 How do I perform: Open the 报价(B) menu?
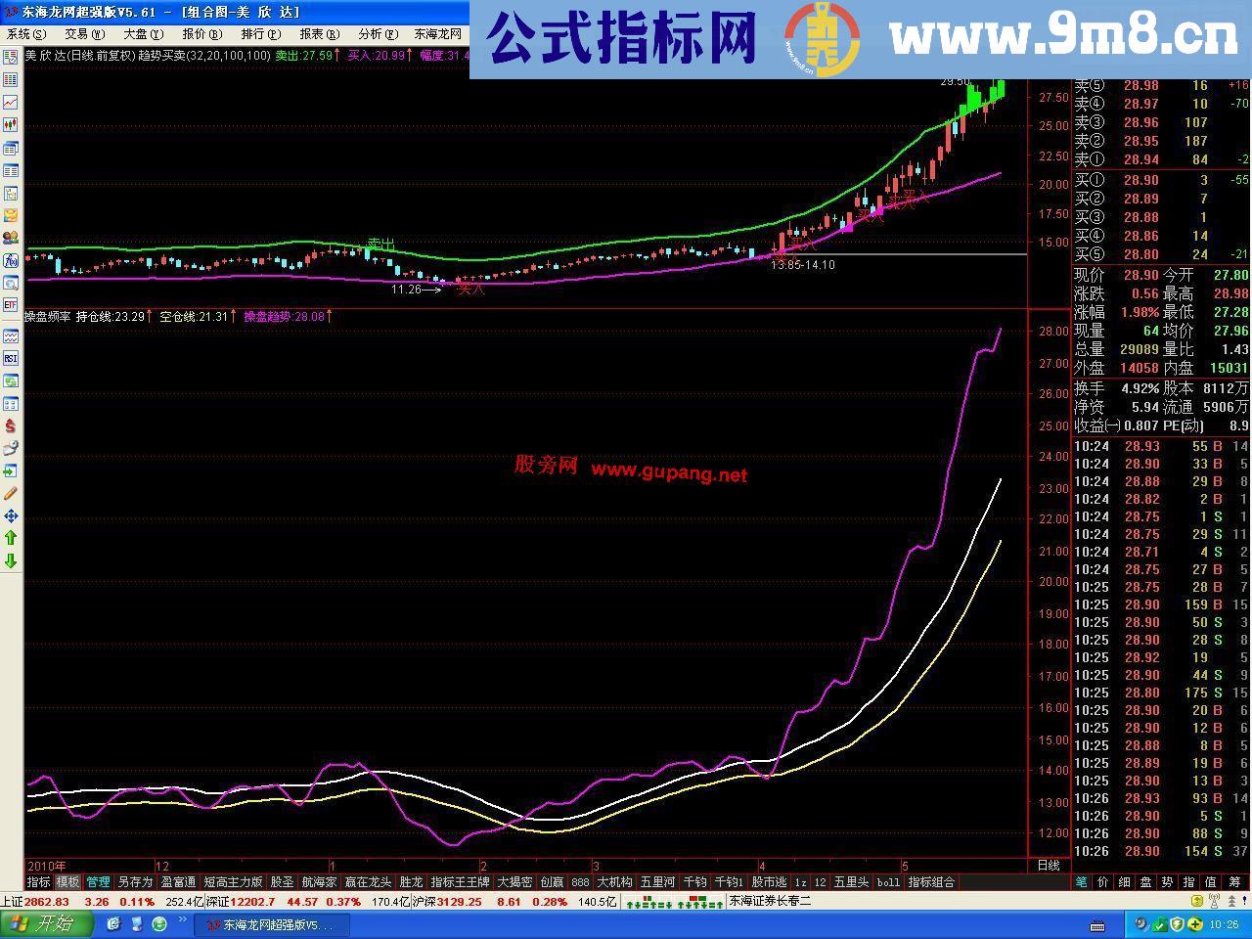pos(202,34)
